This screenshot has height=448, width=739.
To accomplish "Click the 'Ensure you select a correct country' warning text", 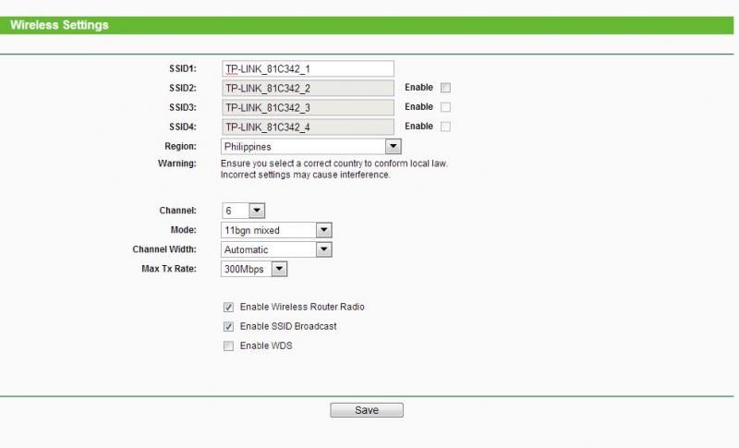I will click(334, 163).
